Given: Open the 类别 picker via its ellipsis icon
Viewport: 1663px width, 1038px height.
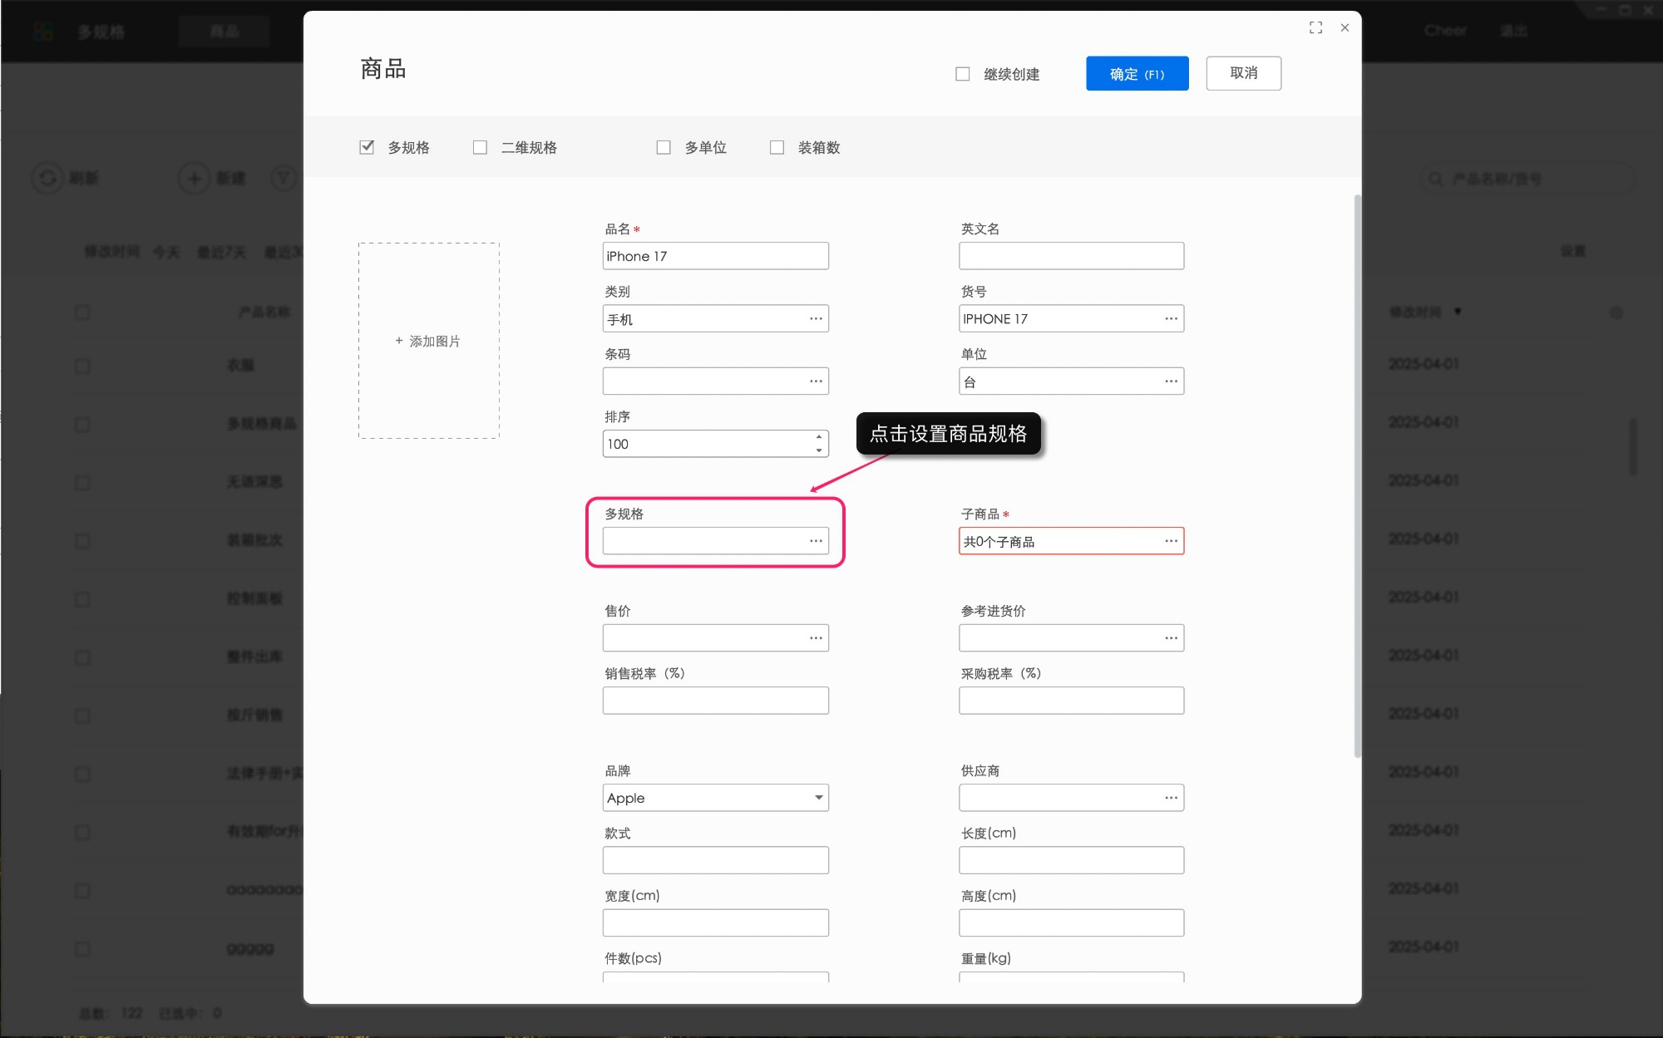Looking at the screenshot, I should (x=814, y=318).
